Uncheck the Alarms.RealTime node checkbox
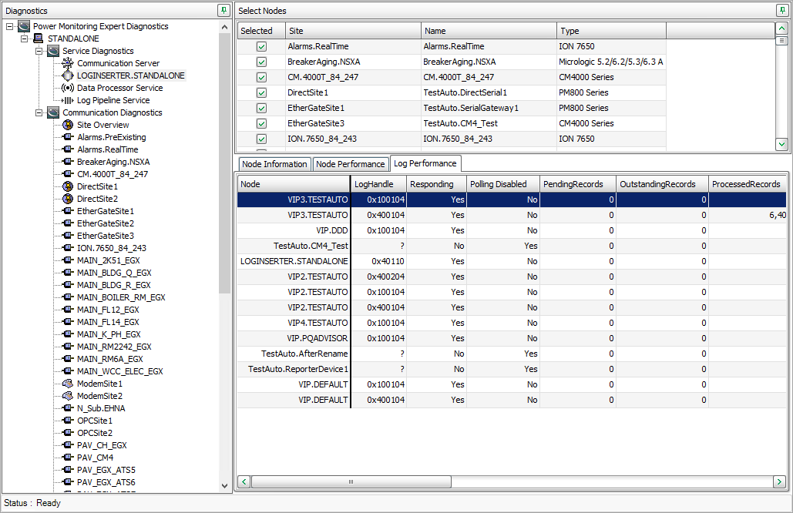 261,46
